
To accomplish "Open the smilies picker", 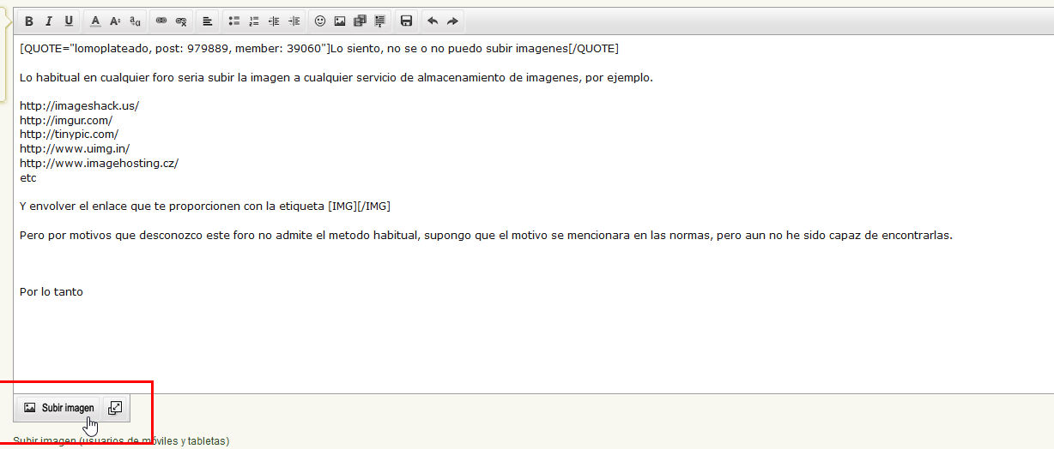I will coord(320,21).
